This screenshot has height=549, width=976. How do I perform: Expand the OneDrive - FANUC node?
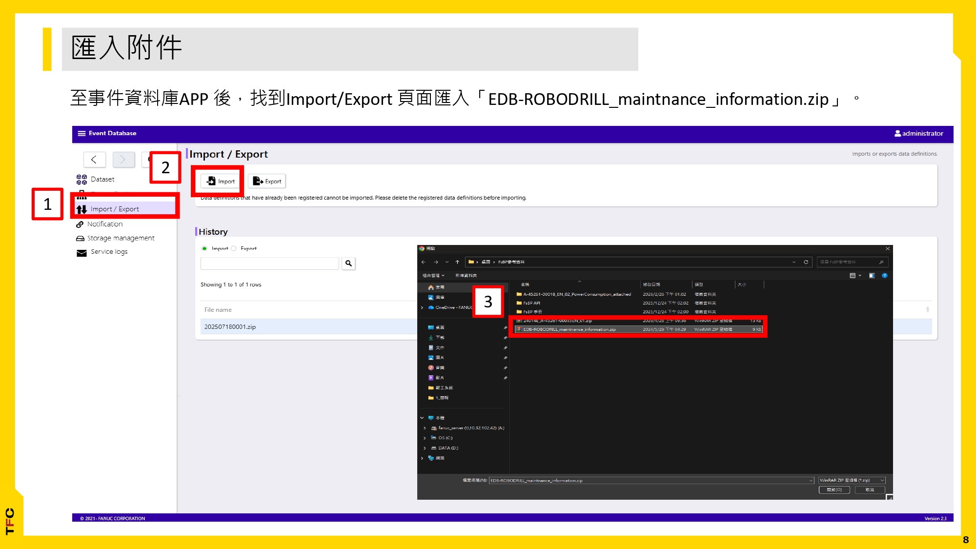click(422, 308)
